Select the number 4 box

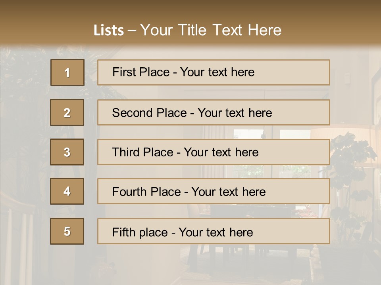[x=67, y=191]
